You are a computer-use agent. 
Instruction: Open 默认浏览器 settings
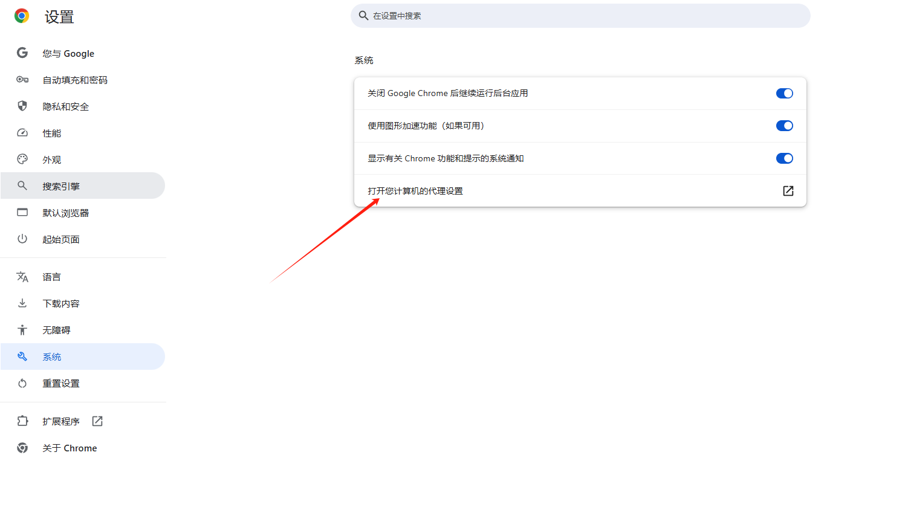coord(83,213)
